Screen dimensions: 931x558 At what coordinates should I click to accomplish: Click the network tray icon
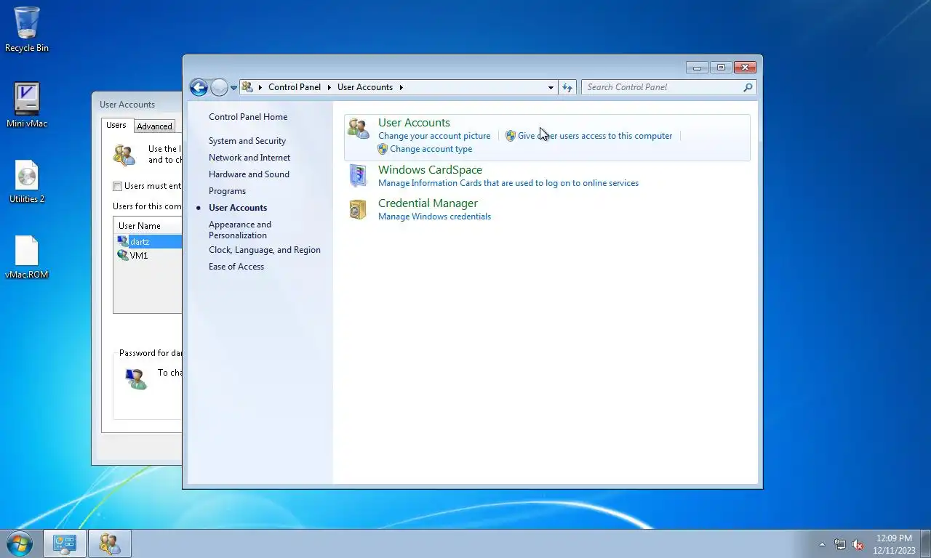click(x=840, y=544)
